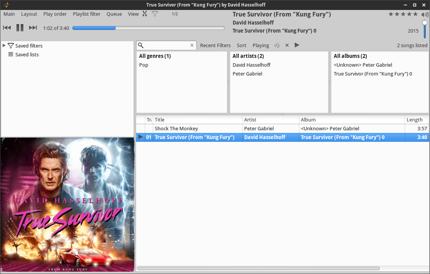
Task: Click the Saved lists icon
Action: tap(11, 54)
